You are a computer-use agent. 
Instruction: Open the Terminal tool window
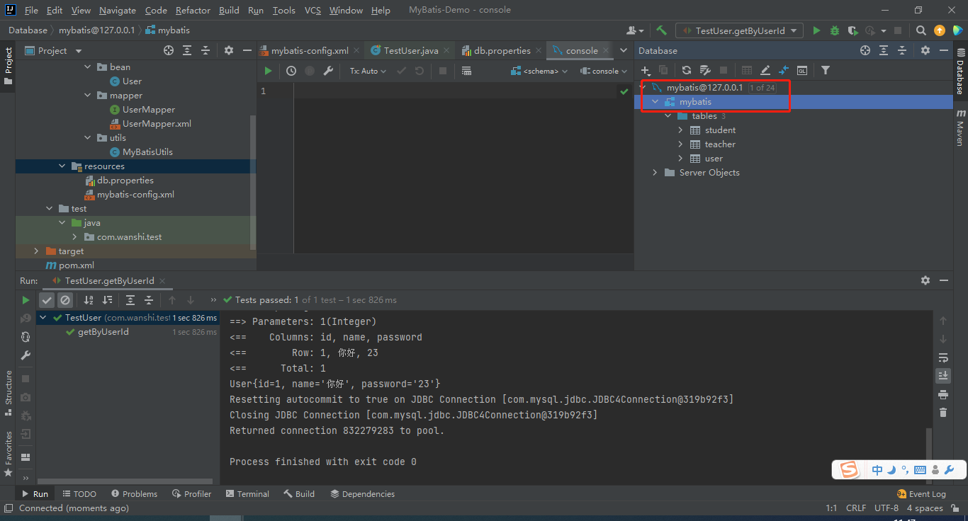point(247,494)
